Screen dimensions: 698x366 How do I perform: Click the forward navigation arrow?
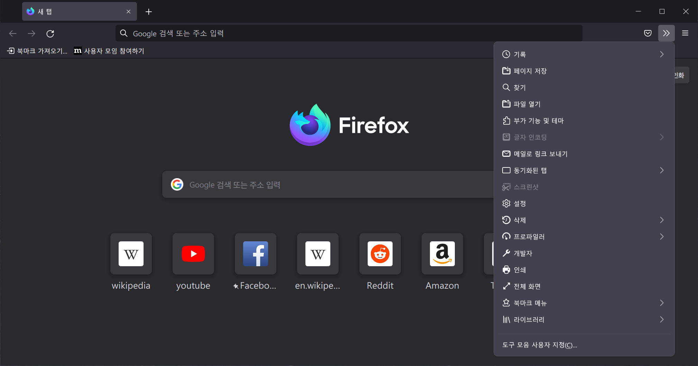[x=31, y=33]
